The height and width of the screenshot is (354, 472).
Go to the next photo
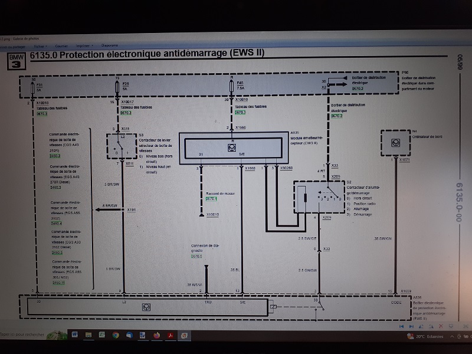coord(411,326)
